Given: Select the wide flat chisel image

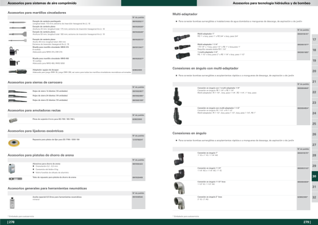Looking at the screenshot, I should click(x=18, y=34).
